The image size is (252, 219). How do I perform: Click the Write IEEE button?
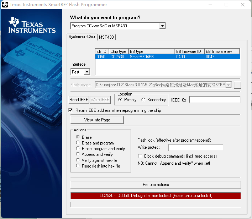click(x=100, y=100)
